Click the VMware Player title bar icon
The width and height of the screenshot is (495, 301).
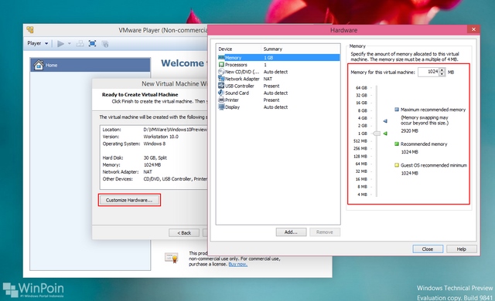pos(30,30)
